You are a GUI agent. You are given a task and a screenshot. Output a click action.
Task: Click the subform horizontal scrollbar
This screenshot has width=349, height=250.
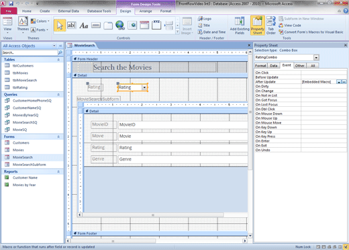coord(153,215)
